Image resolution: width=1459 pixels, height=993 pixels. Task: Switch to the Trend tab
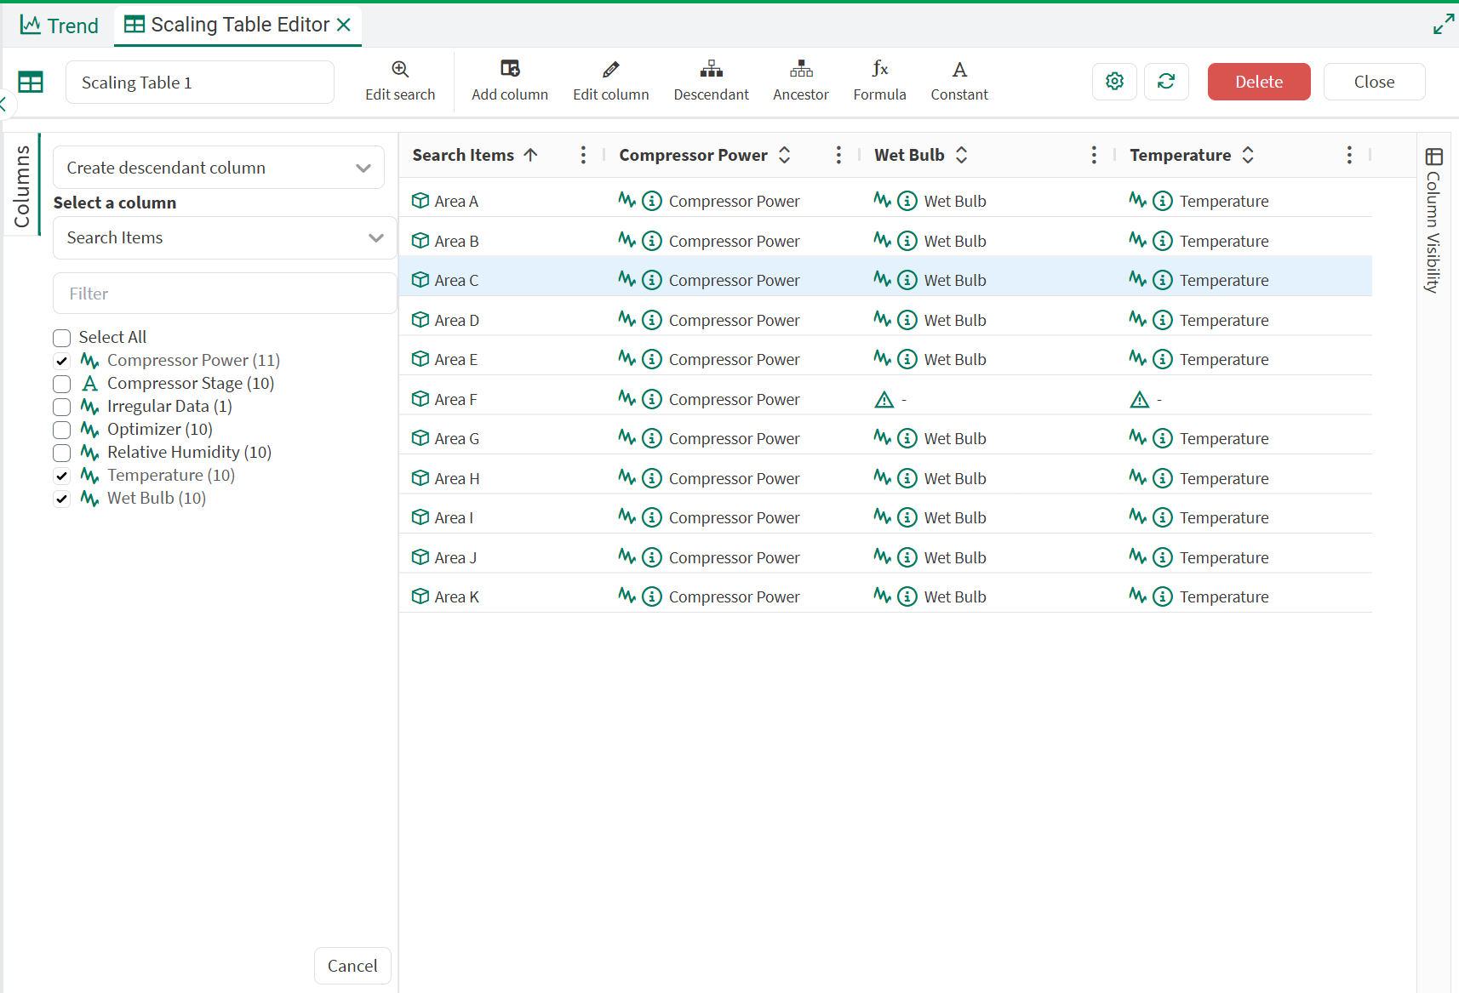pyautogui.click(x=60, y=26)
